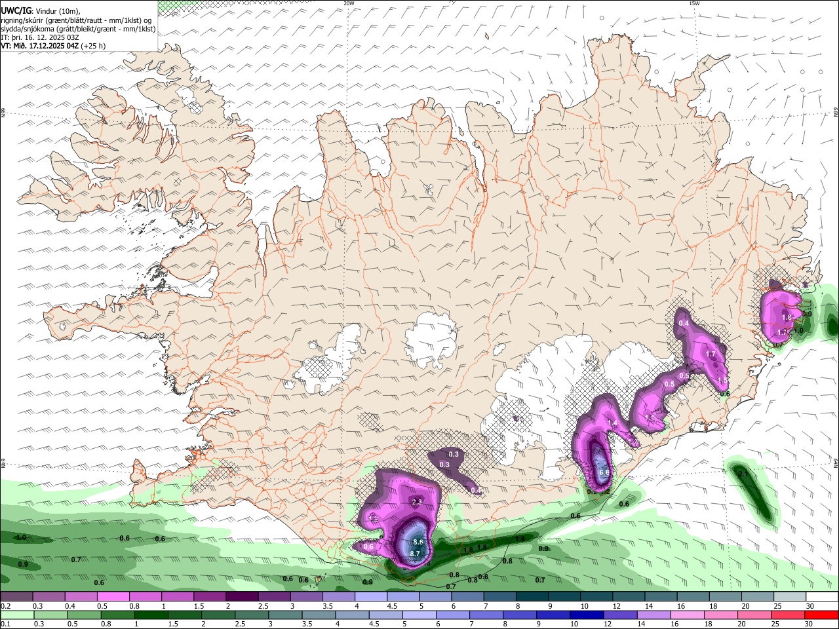The image size is (839, 629).
Task: Click the title text "UWC/IG: Vindur (10m)"
Action: click(x=41, y=10)
